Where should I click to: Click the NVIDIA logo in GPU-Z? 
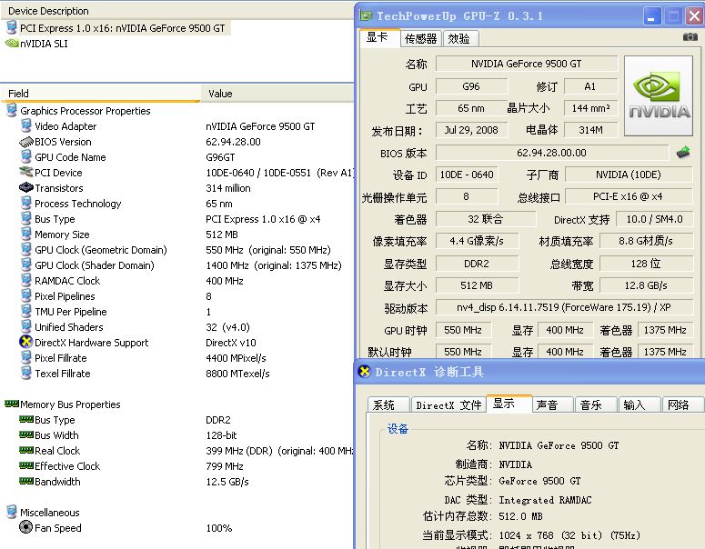pos(659,95)
